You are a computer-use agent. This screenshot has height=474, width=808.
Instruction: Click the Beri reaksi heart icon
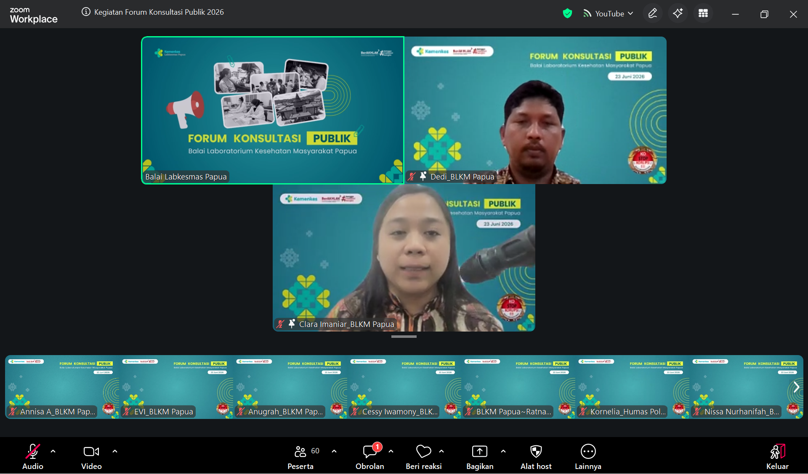pos(424,452)
